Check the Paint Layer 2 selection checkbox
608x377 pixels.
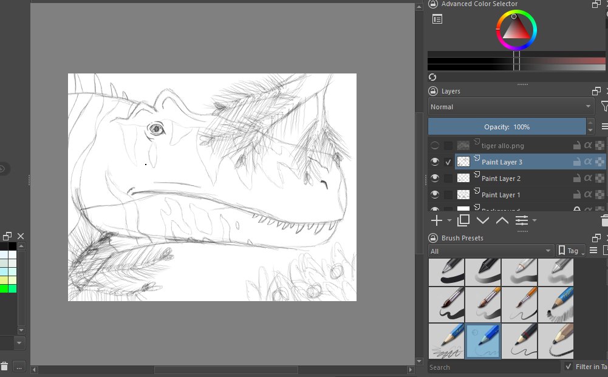coord(448,178)
